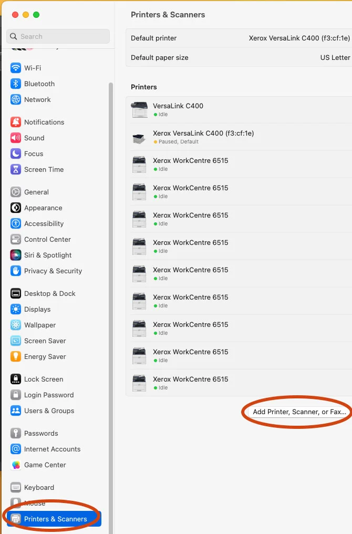Screen dimensions: 352x534
Task: Click the Printers & Scanners page title
Action: (x=168, y=15)
